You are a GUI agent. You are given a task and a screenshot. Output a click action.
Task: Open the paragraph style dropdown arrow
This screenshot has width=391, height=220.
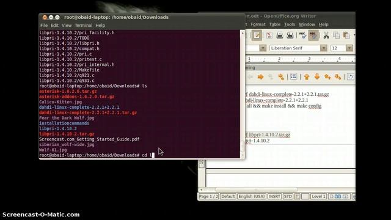click(263, 48)
